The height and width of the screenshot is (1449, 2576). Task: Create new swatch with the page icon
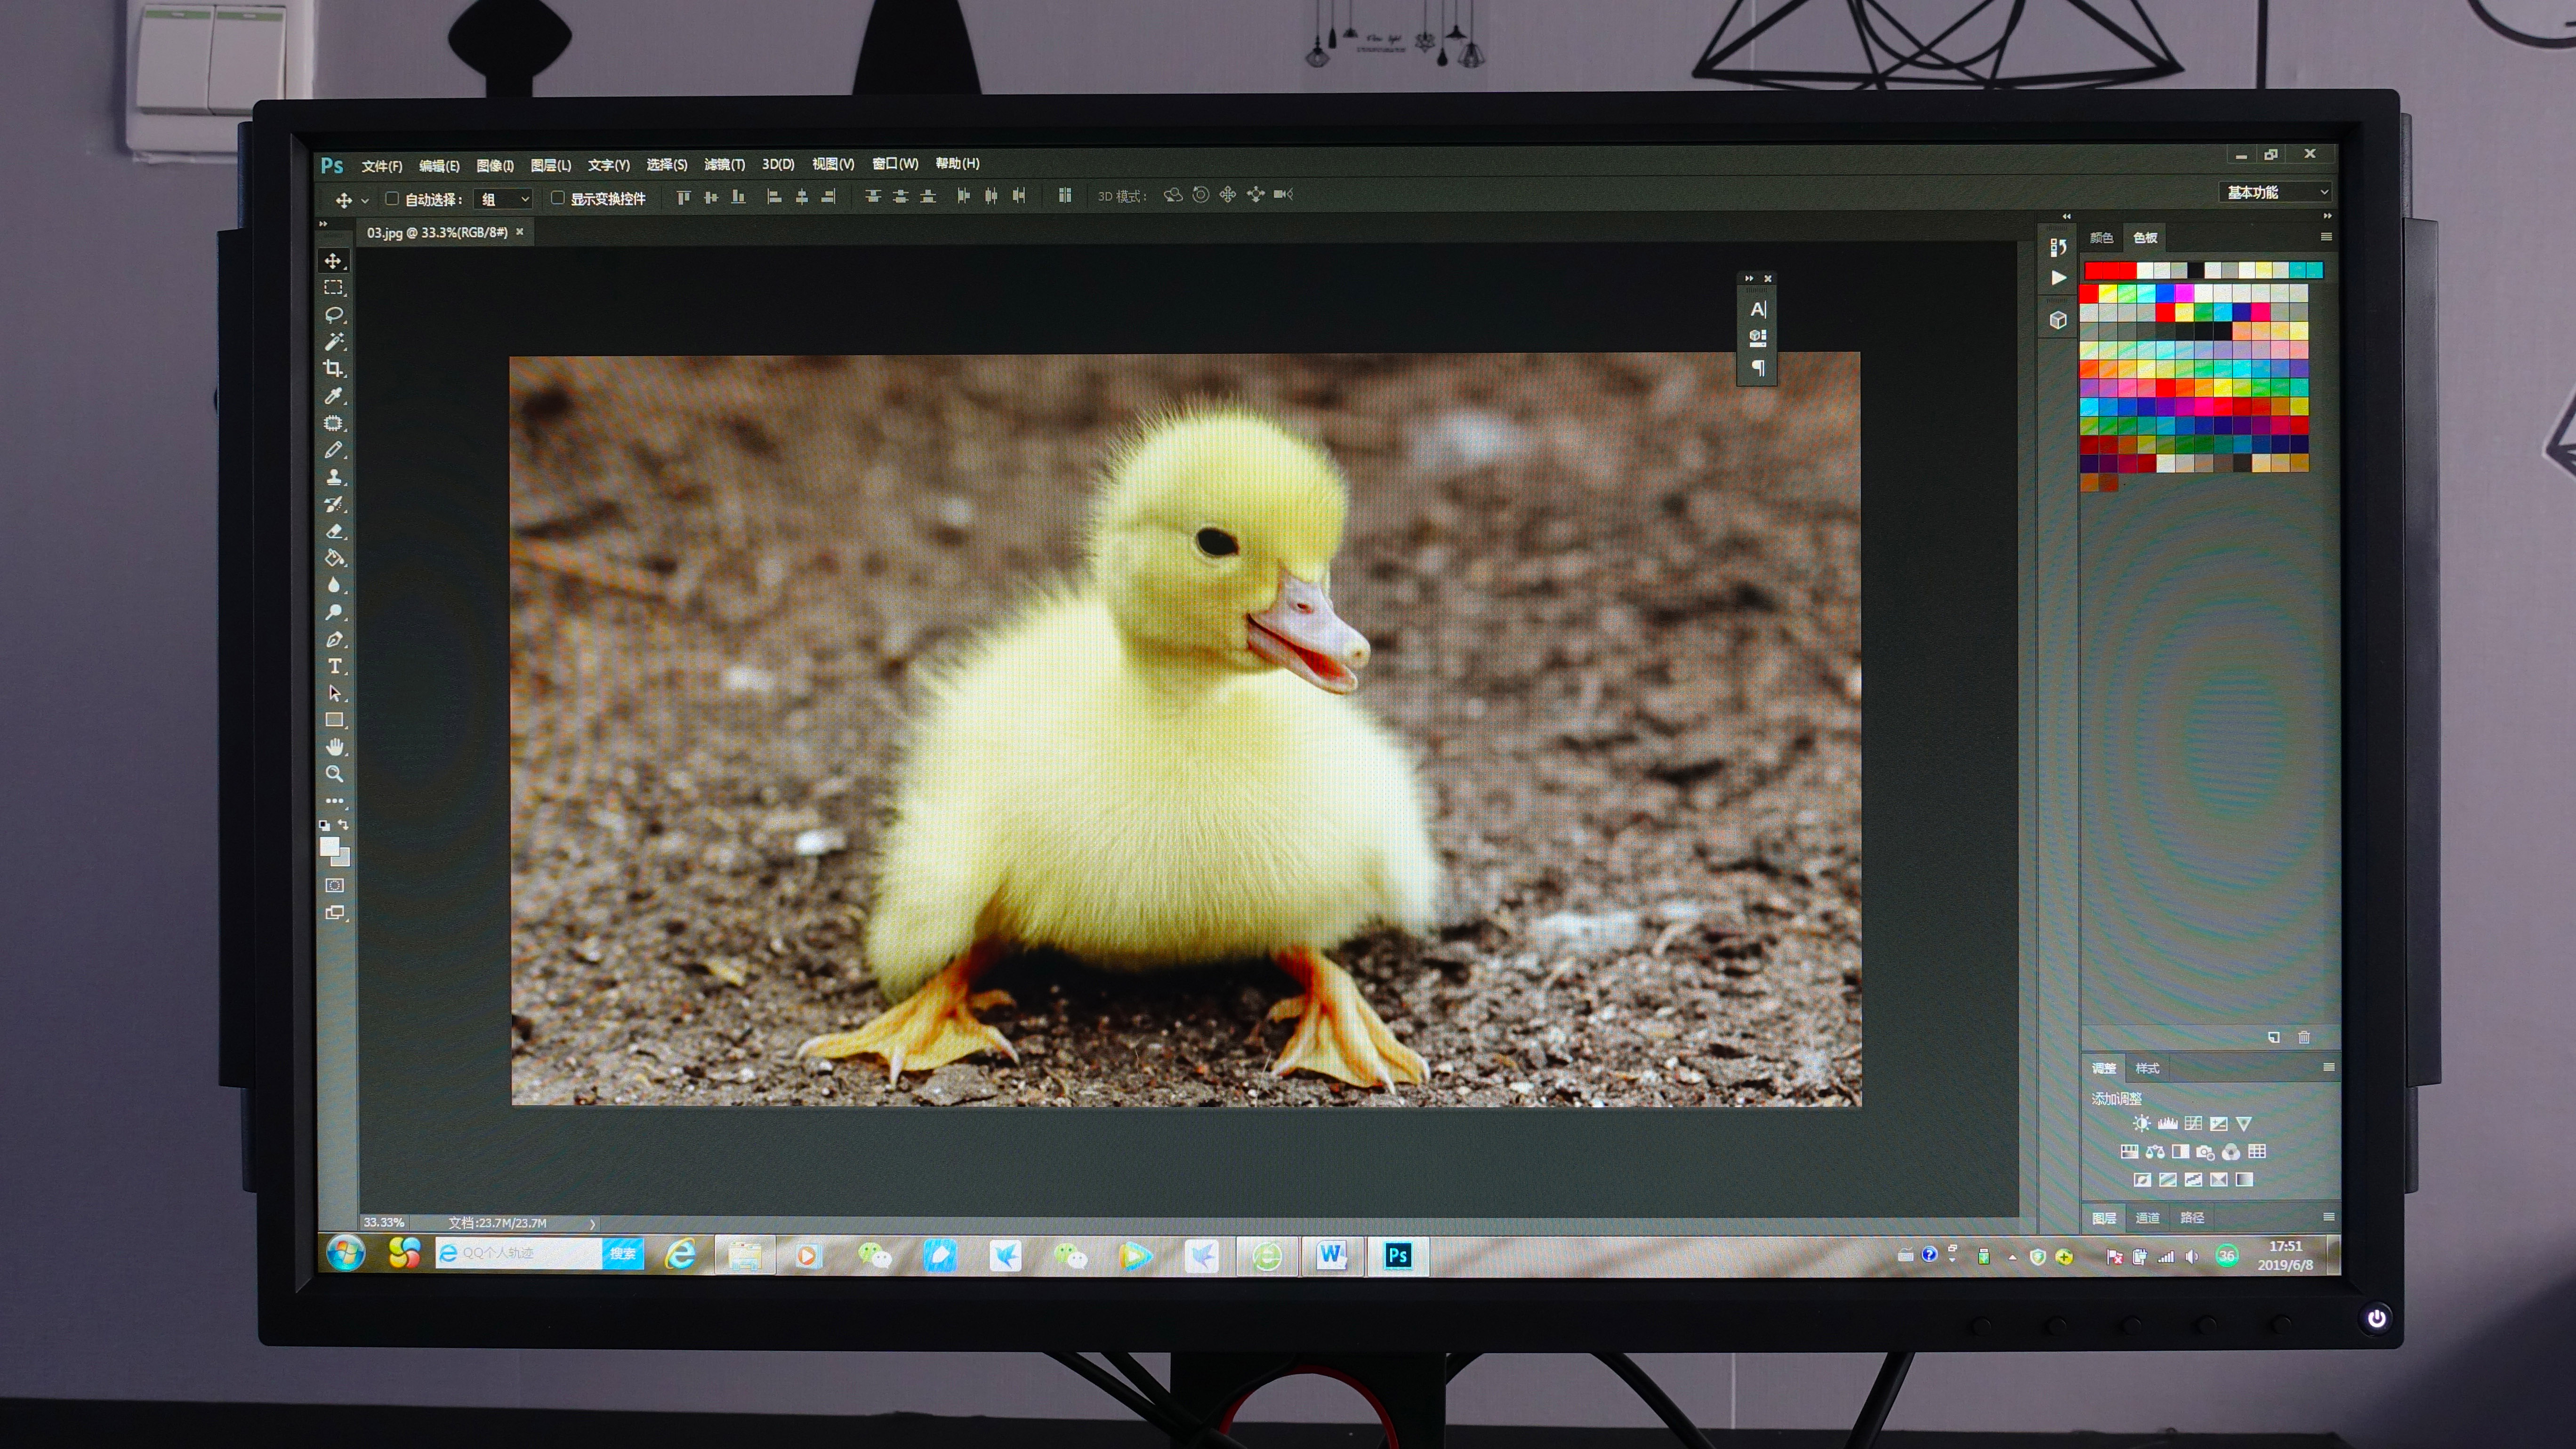(x=2274, y=1037)
